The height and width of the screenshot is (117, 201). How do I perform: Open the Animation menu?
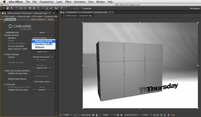[x=80, y=2]
